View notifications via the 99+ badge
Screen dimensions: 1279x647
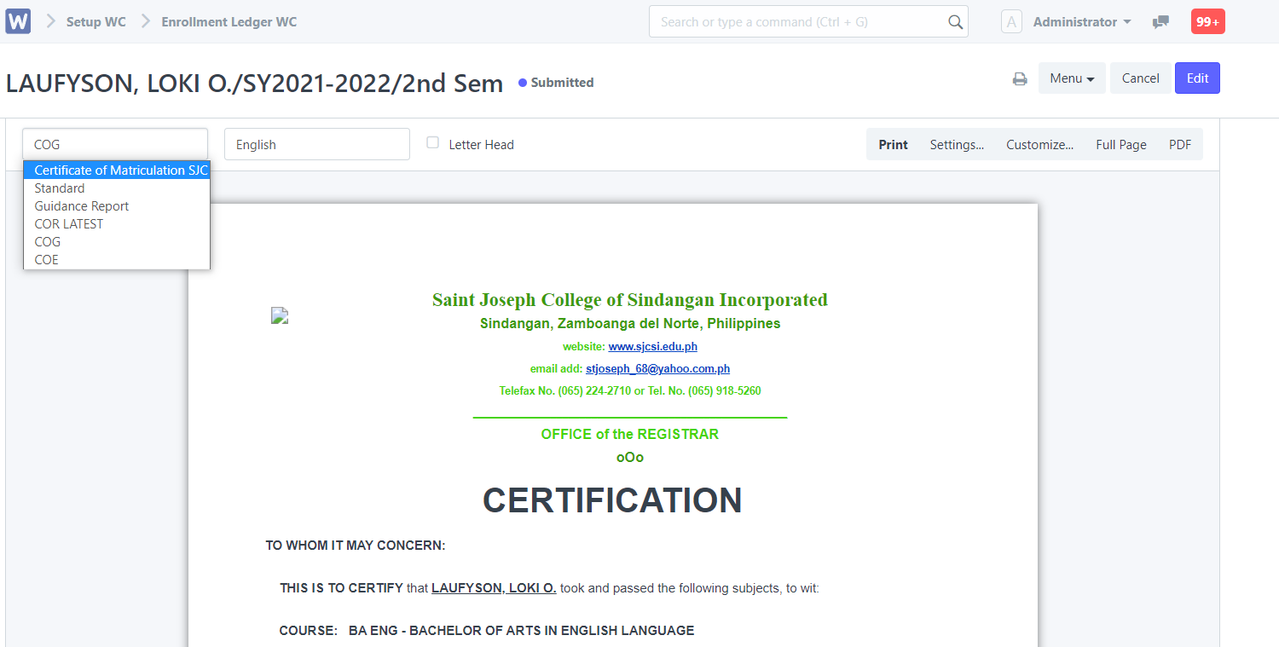pyautogui.click(x=1207, y=21)
